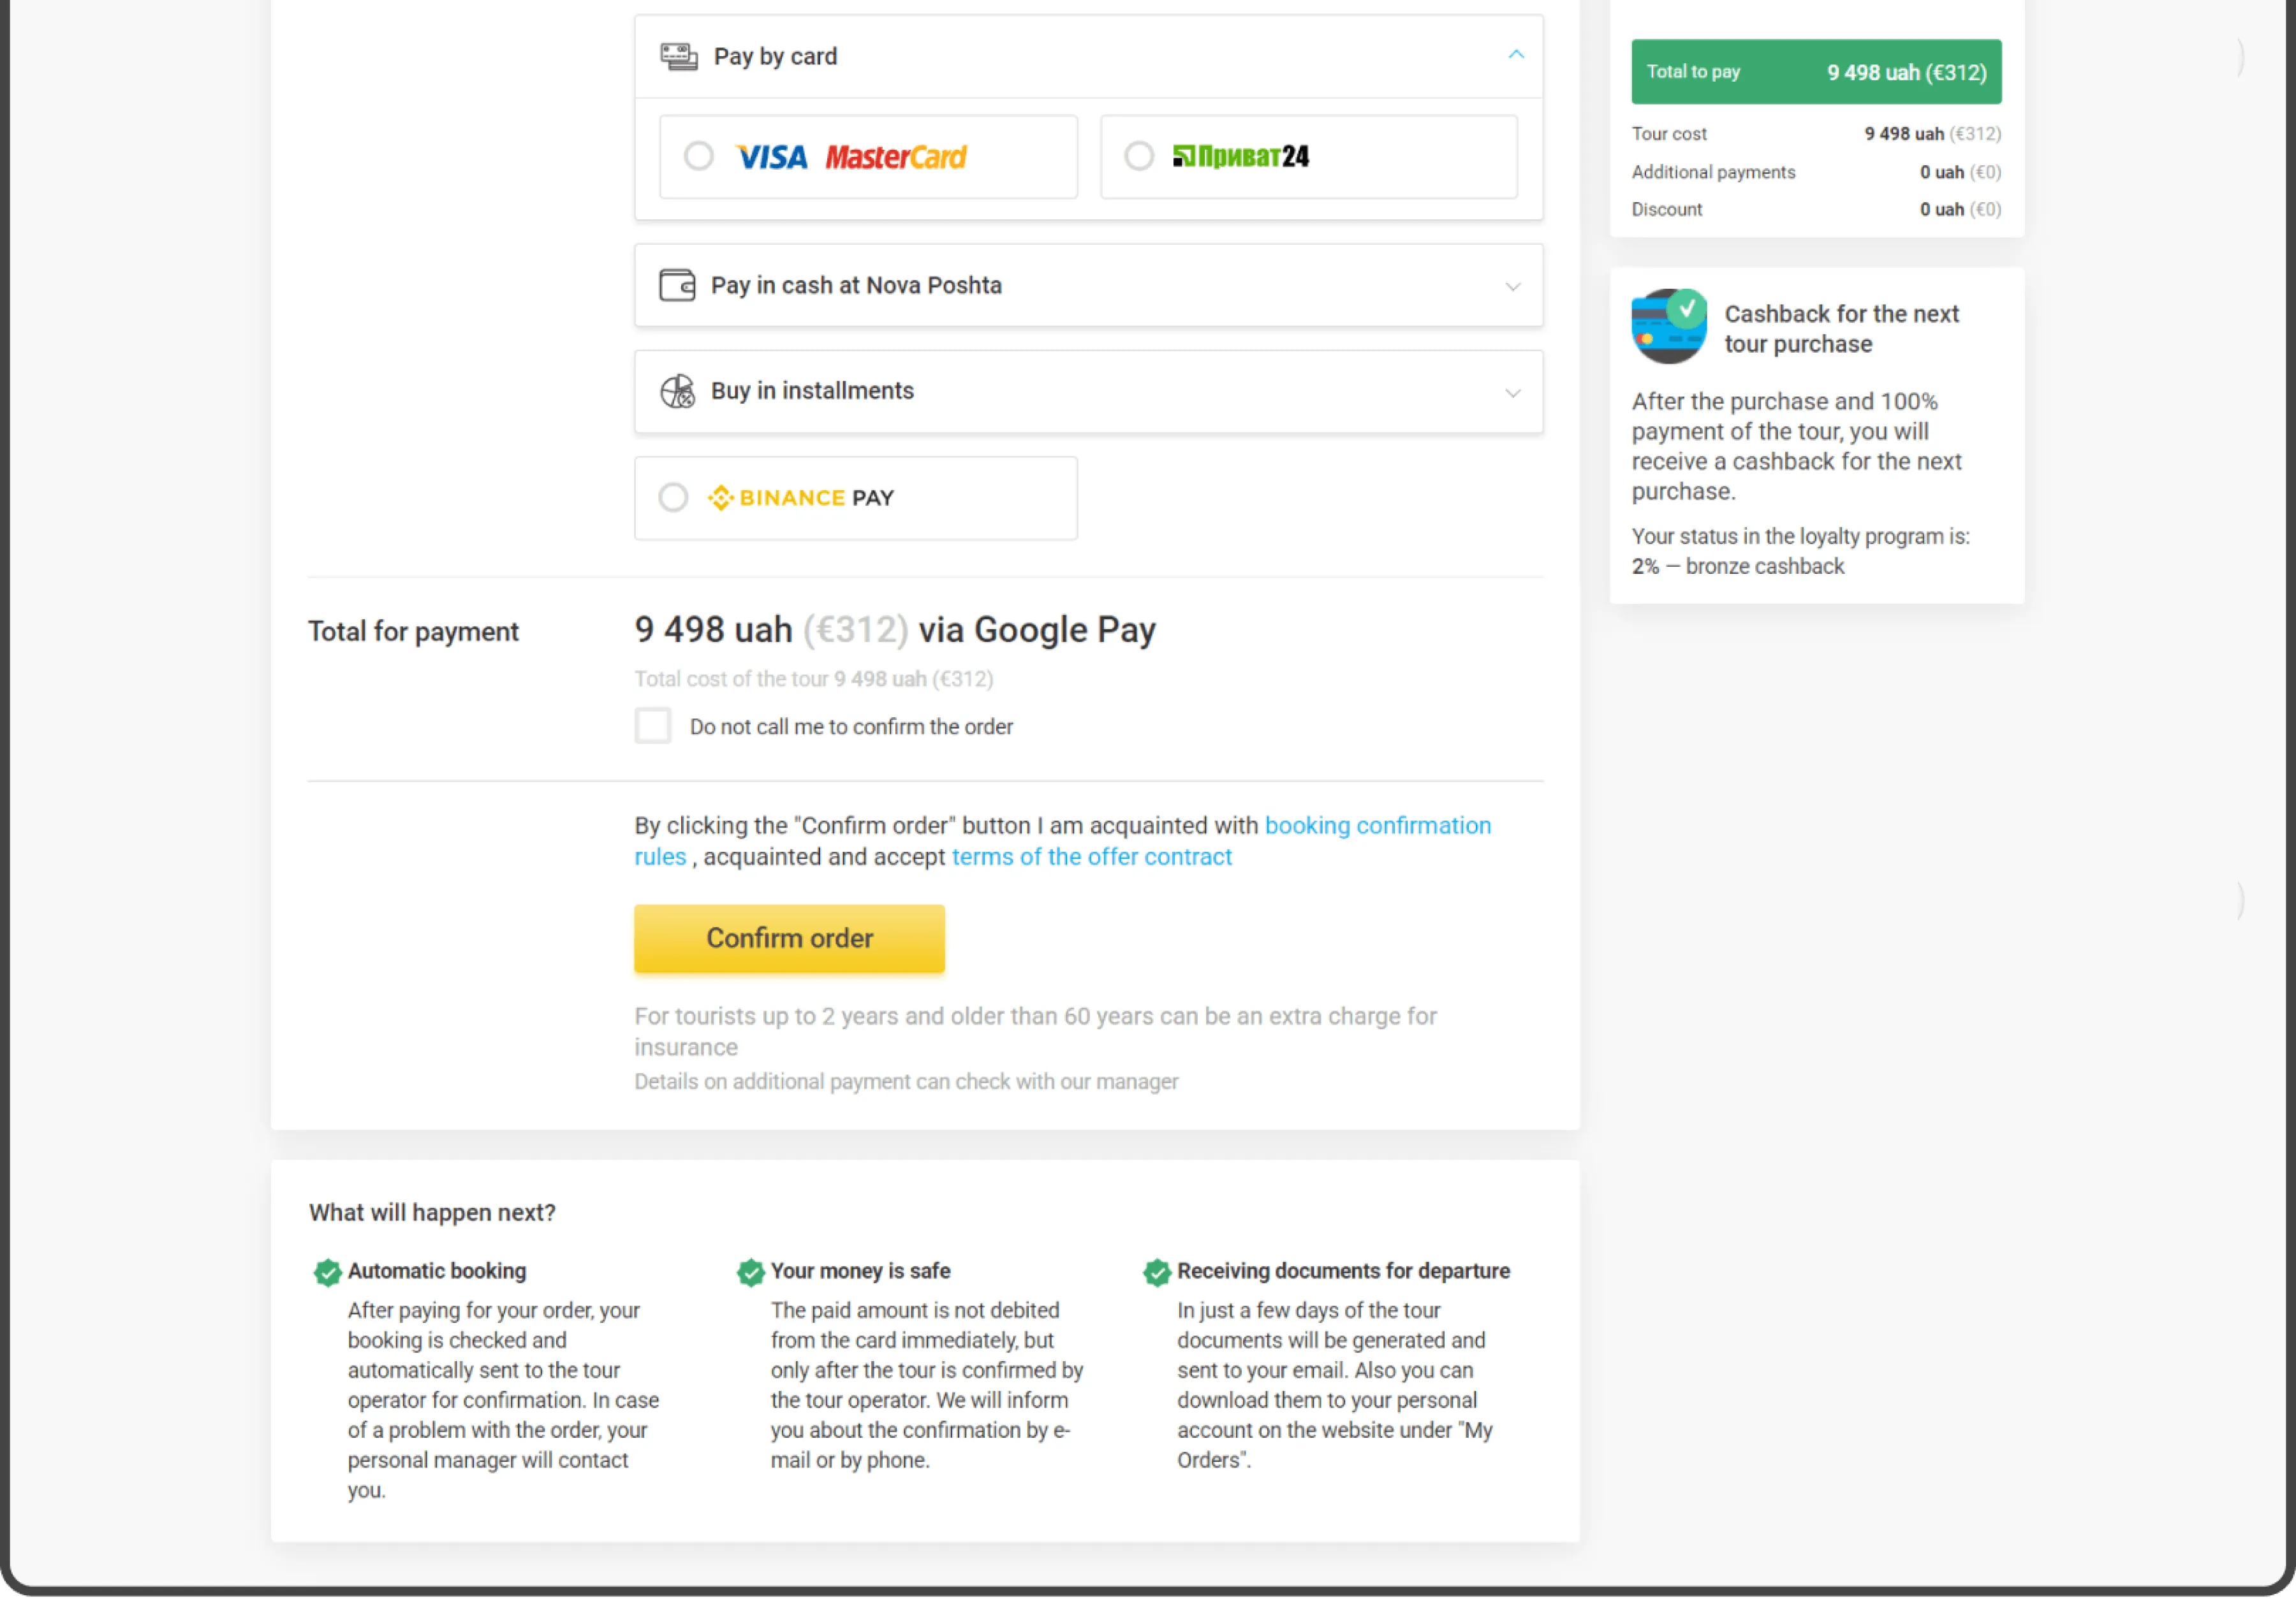Image resolution: width=2296 pixels, height=1599 pixels.
Task: Click the credit card icon beside Pay by card
Action: click(679, 57)
